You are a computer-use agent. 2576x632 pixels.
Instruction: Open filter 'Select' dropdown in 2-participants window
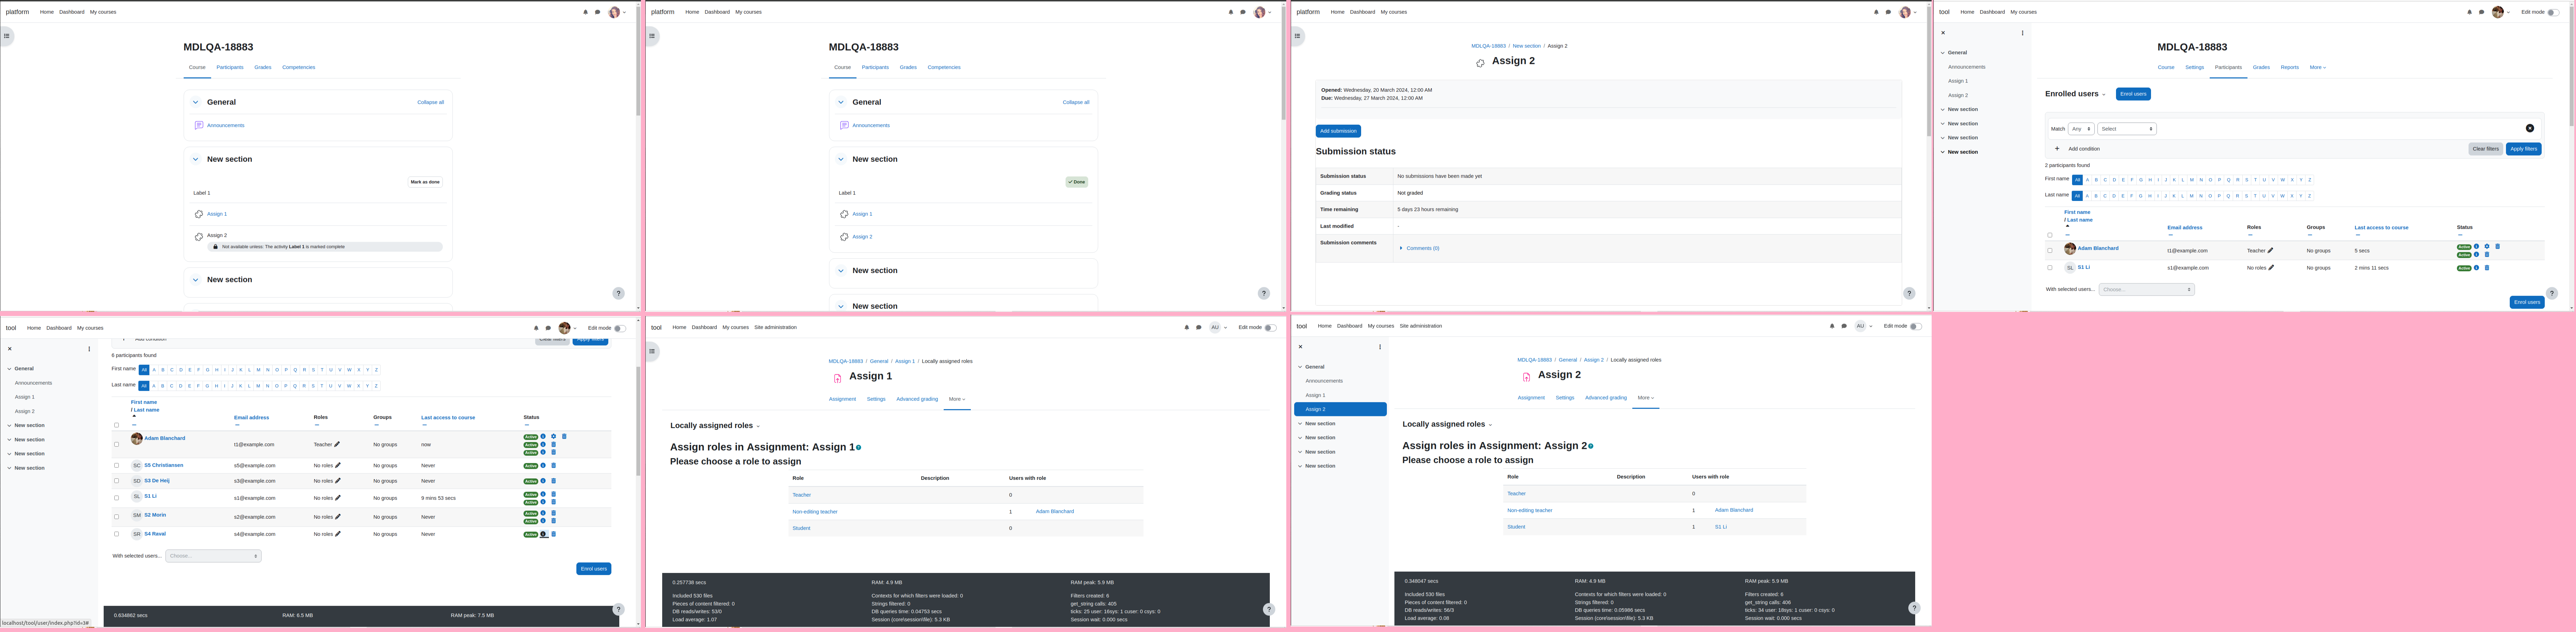click(x=2127, y=129)
